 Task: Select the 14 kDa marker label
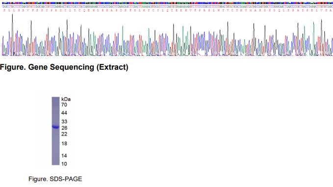pyautogui.click(x=64, y=156)
